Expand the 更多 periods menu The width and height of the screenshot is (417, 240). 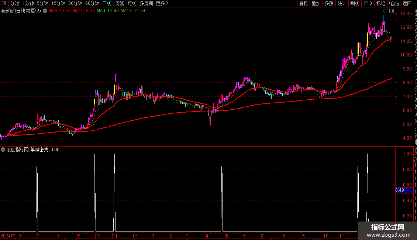click(x=162, y=3)
